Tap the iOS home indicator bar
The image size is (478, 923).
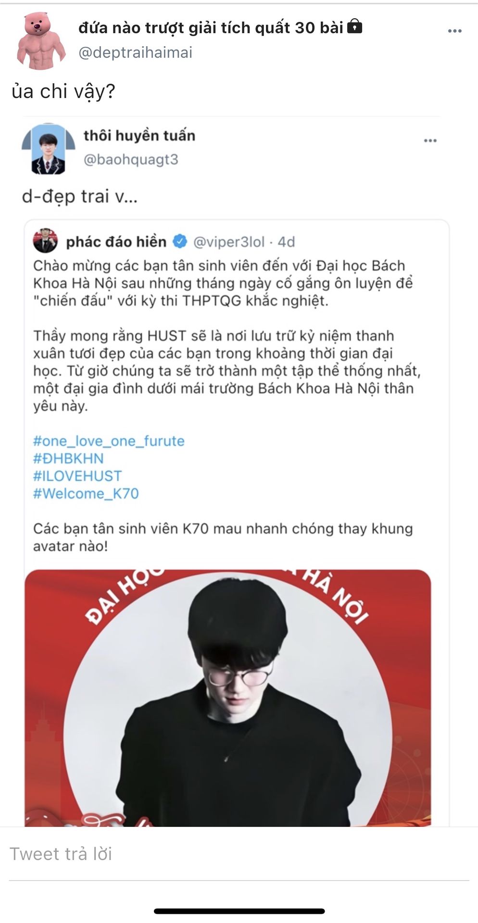point(239,911)
